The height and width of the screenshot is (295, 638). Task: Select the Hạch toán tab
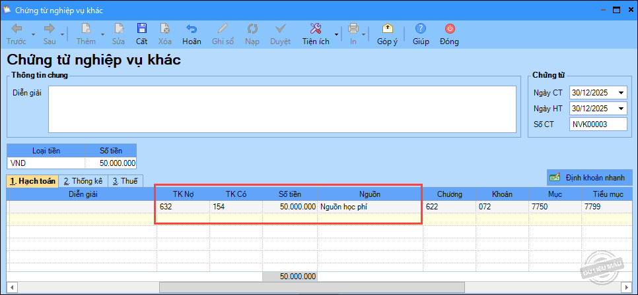tap(32, 181)
